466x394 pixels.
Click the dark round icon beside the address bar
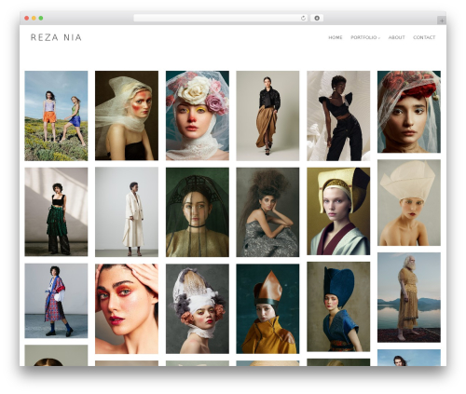(x=317, y=19)
